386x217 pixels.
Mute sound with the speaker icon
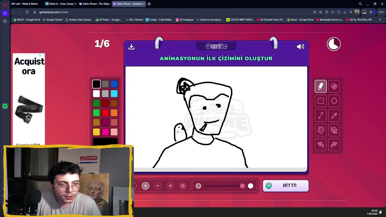click(x=300, y=47)
